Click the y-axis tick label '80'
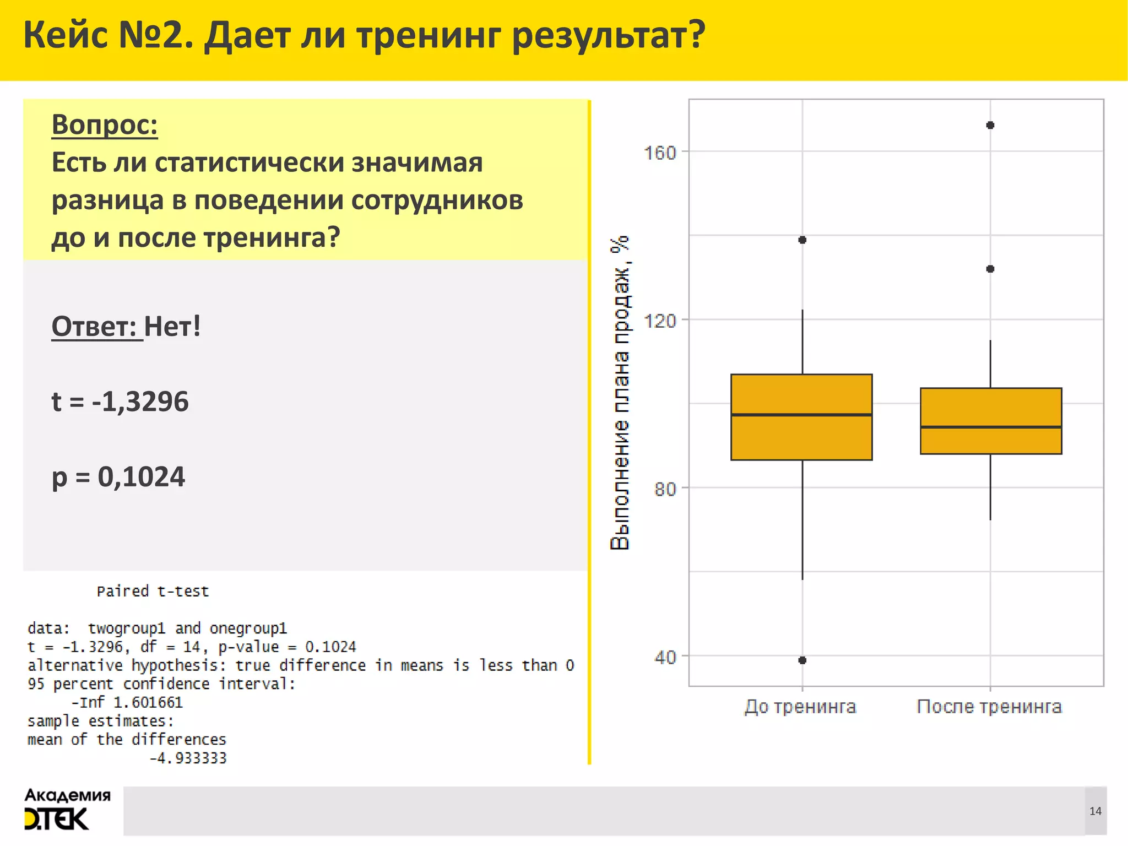 pos(665,489)
